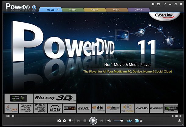
Task: Maximize the PowerDVD window
Action: click(176, 4)
